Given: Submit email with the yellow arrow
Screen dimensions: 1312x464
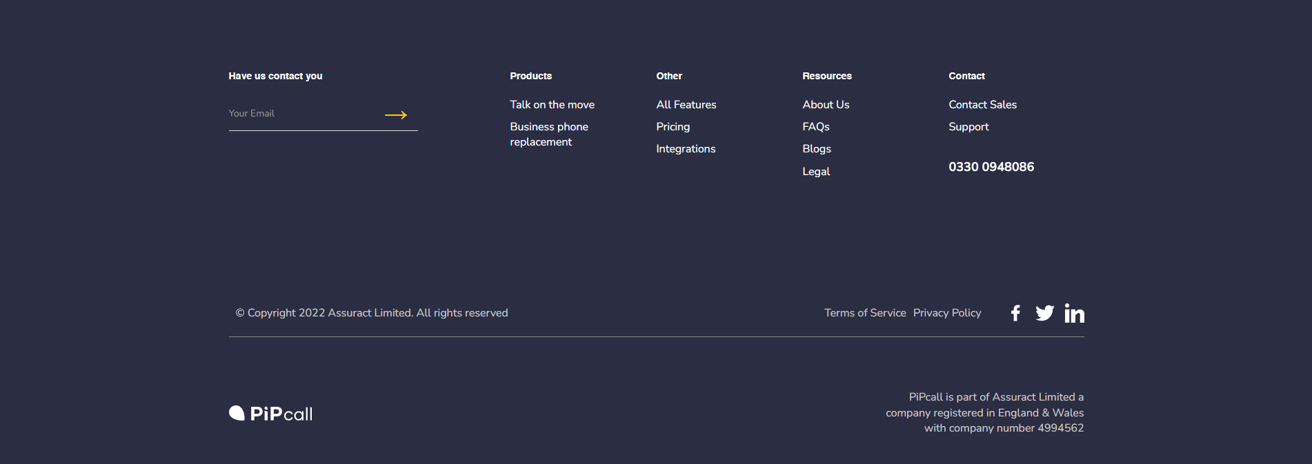Looking at the screenshot, I should coord(396,115).
